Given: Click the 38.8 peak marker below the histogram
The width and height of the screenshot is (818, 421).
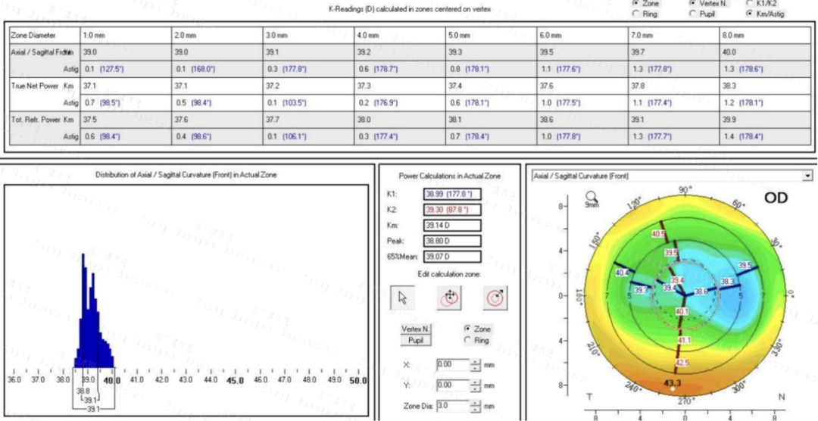Looking at the screenshot, I should (x=83, y=390).
